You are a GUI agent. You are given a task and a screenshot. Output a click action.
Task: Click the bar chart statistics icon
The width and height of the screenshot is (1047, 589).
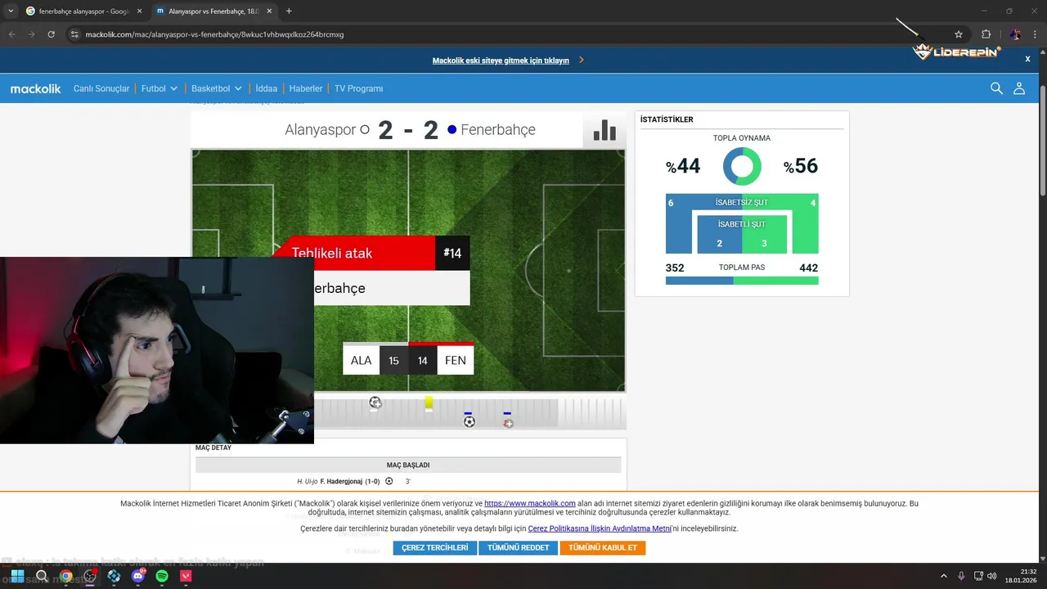point(604,130)
